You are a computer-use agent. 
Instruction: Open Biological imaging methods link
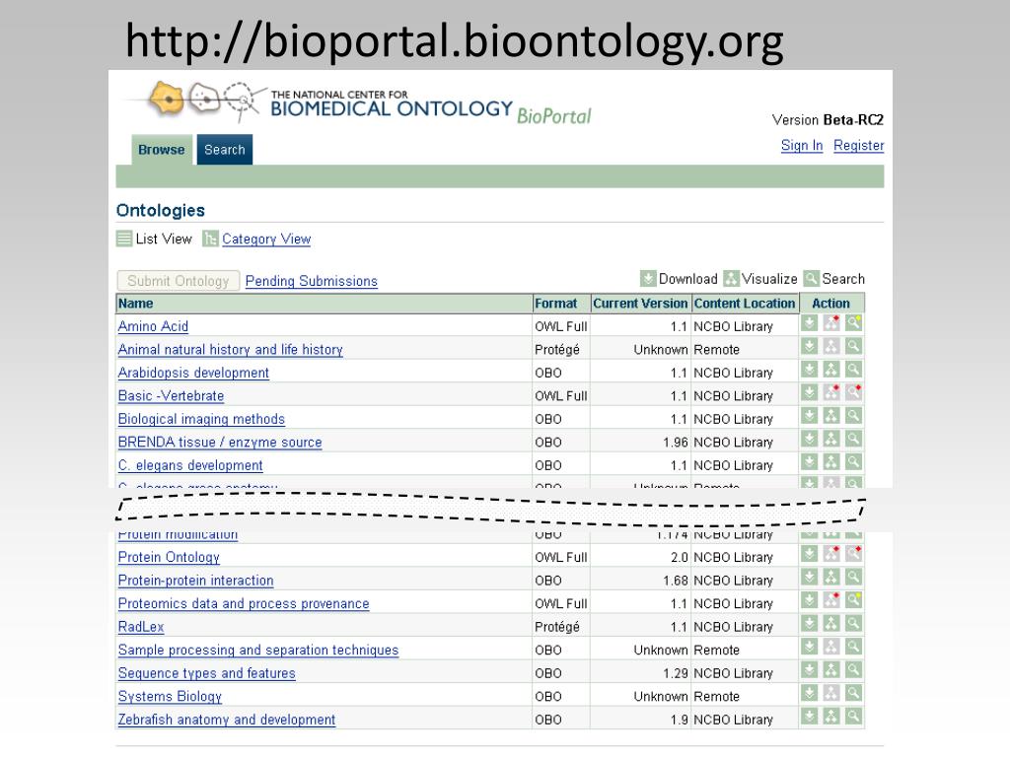201,419
